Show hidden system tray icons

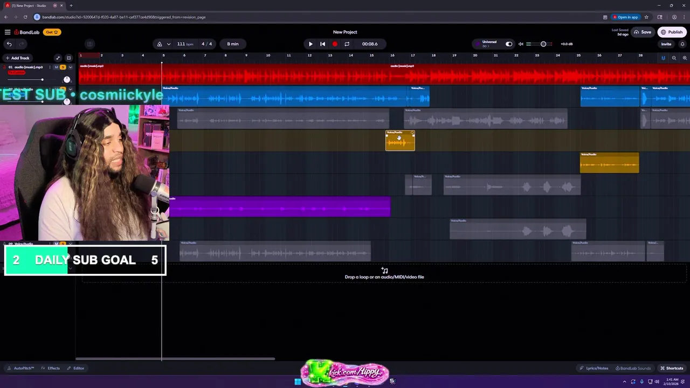click(x=625, y=382)
